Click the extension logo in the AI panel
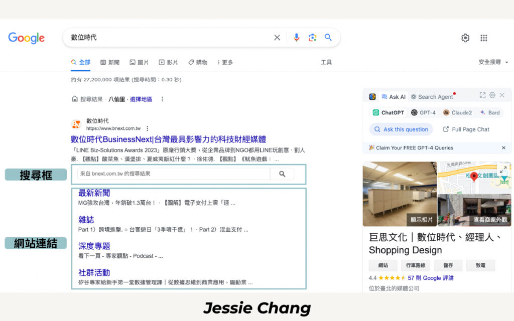Viewport: 514px width, 321px height. (x=372, y=97)
